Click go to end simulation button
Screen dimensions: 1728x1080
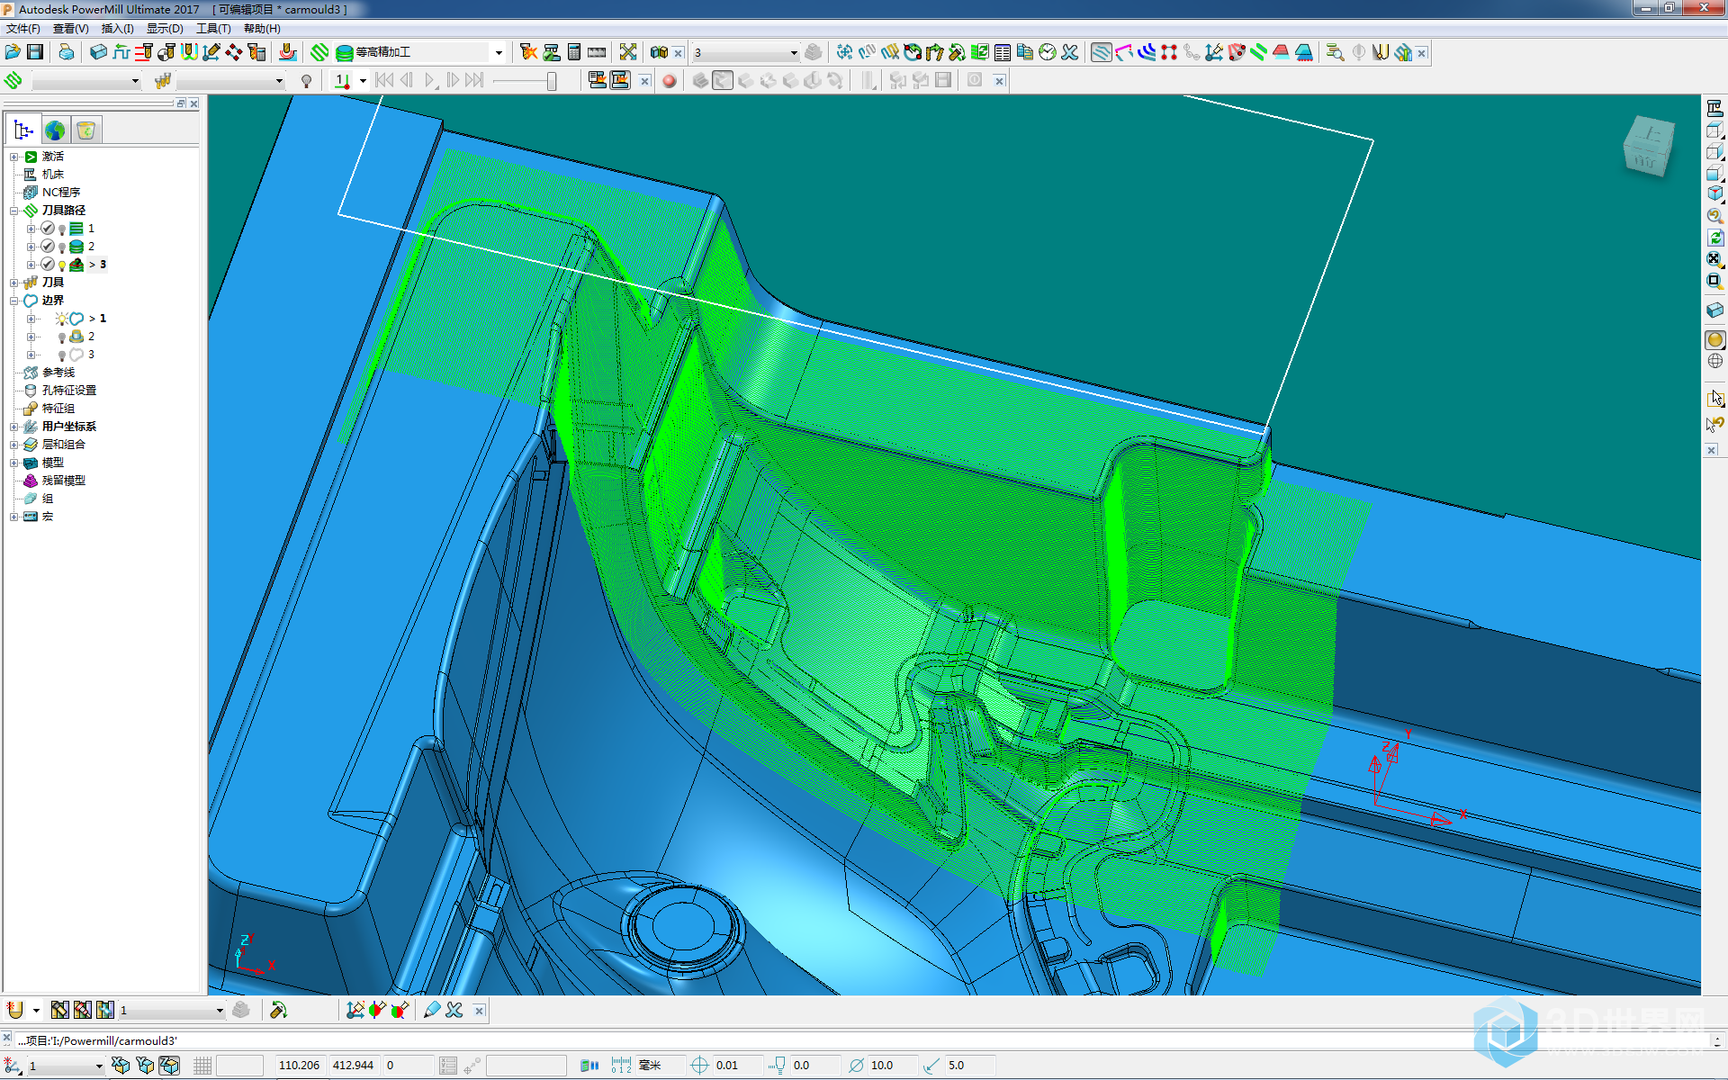pos(474,81)
